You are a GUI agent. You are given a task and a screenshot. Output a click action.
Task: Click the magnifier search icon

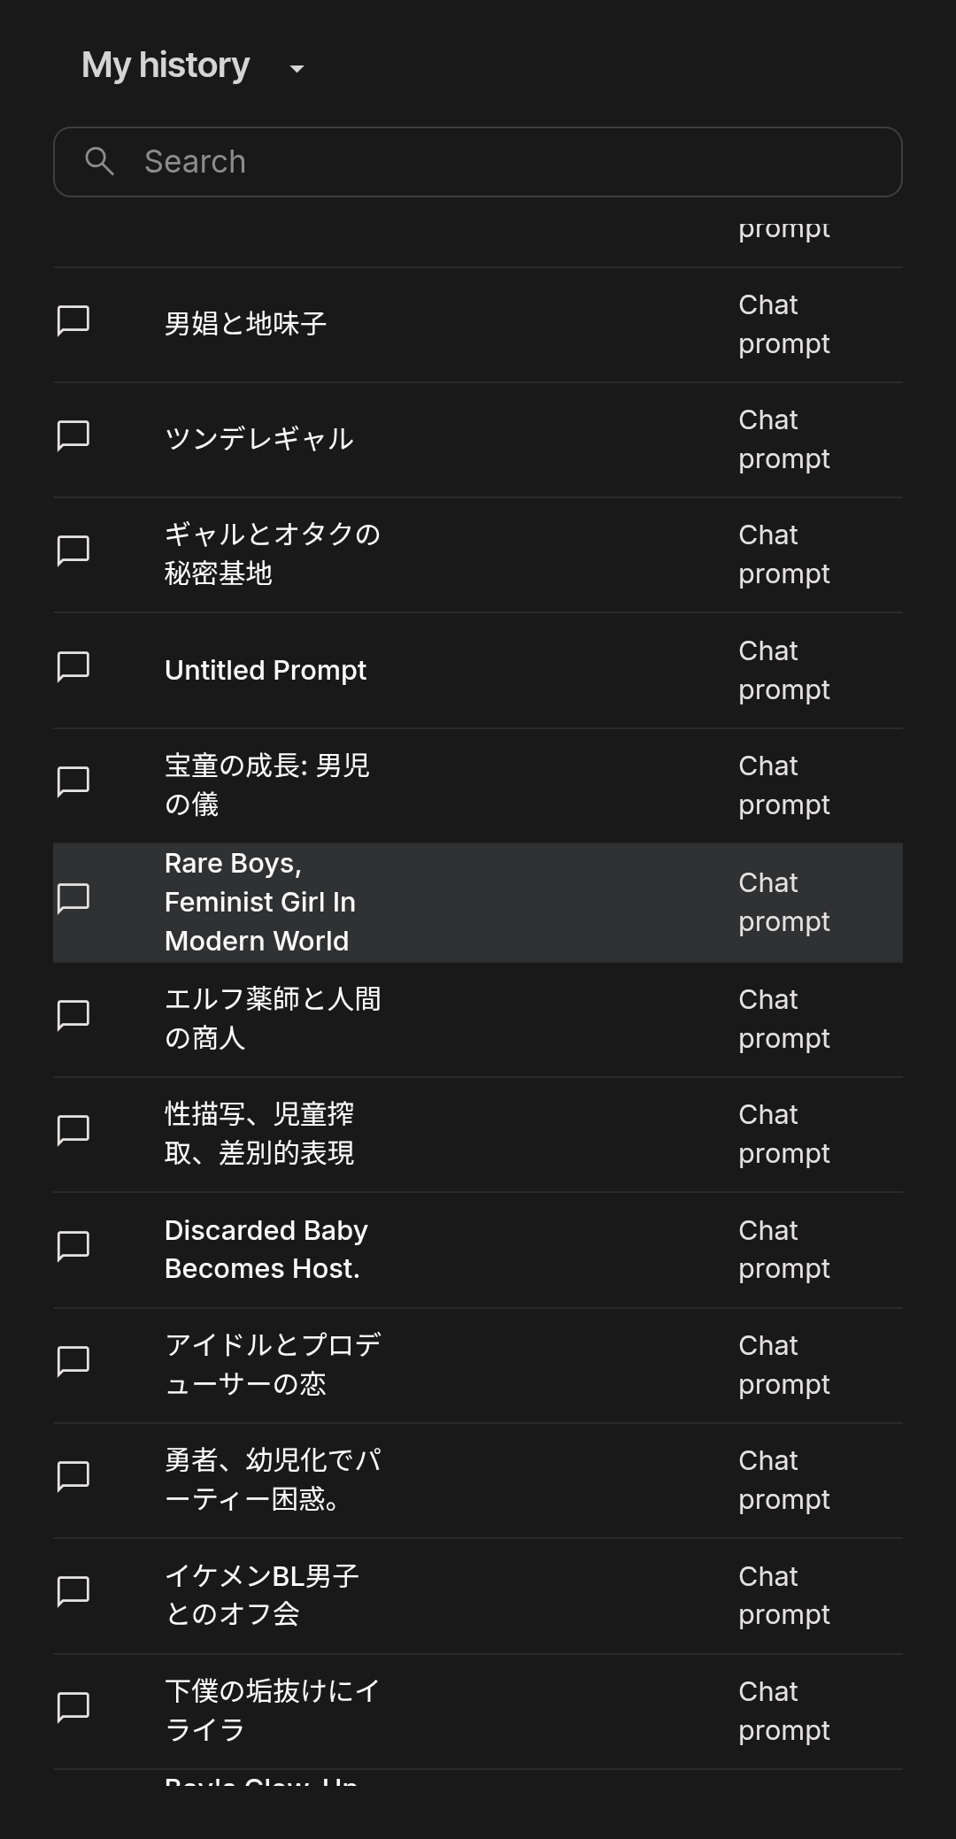click(99, 161)
